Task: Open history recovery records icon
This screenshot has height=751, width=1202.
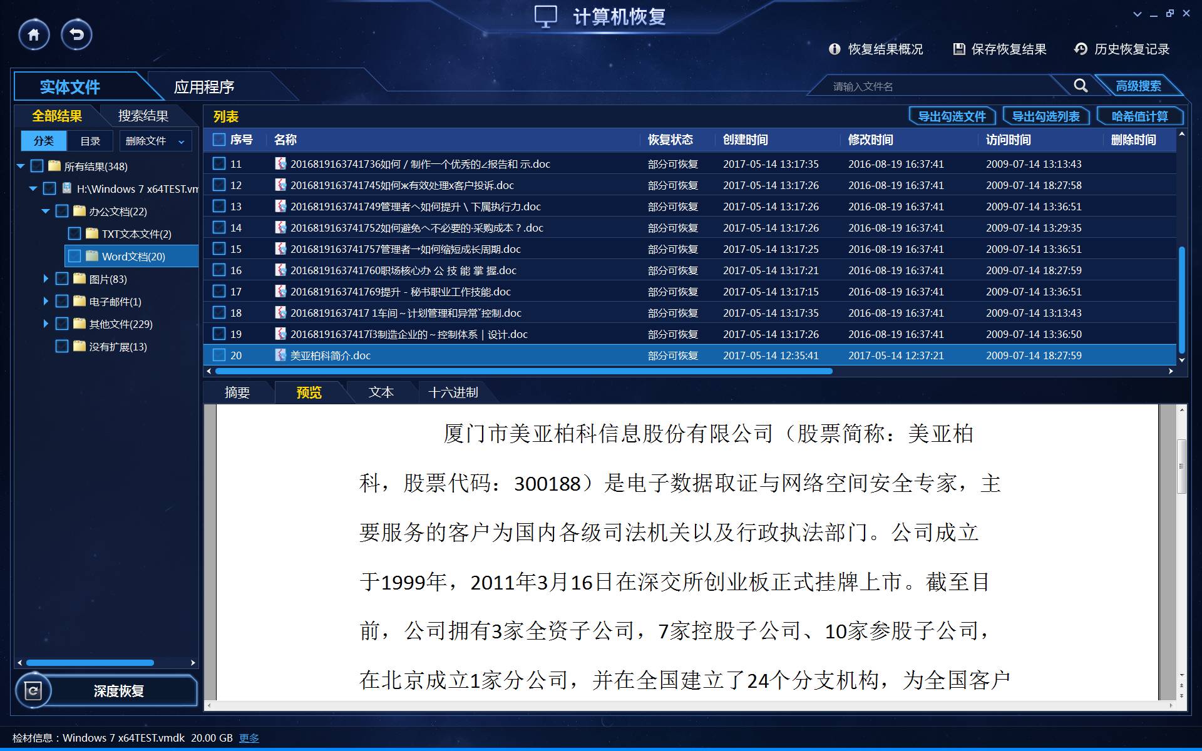Action: tap(1081, 49)
